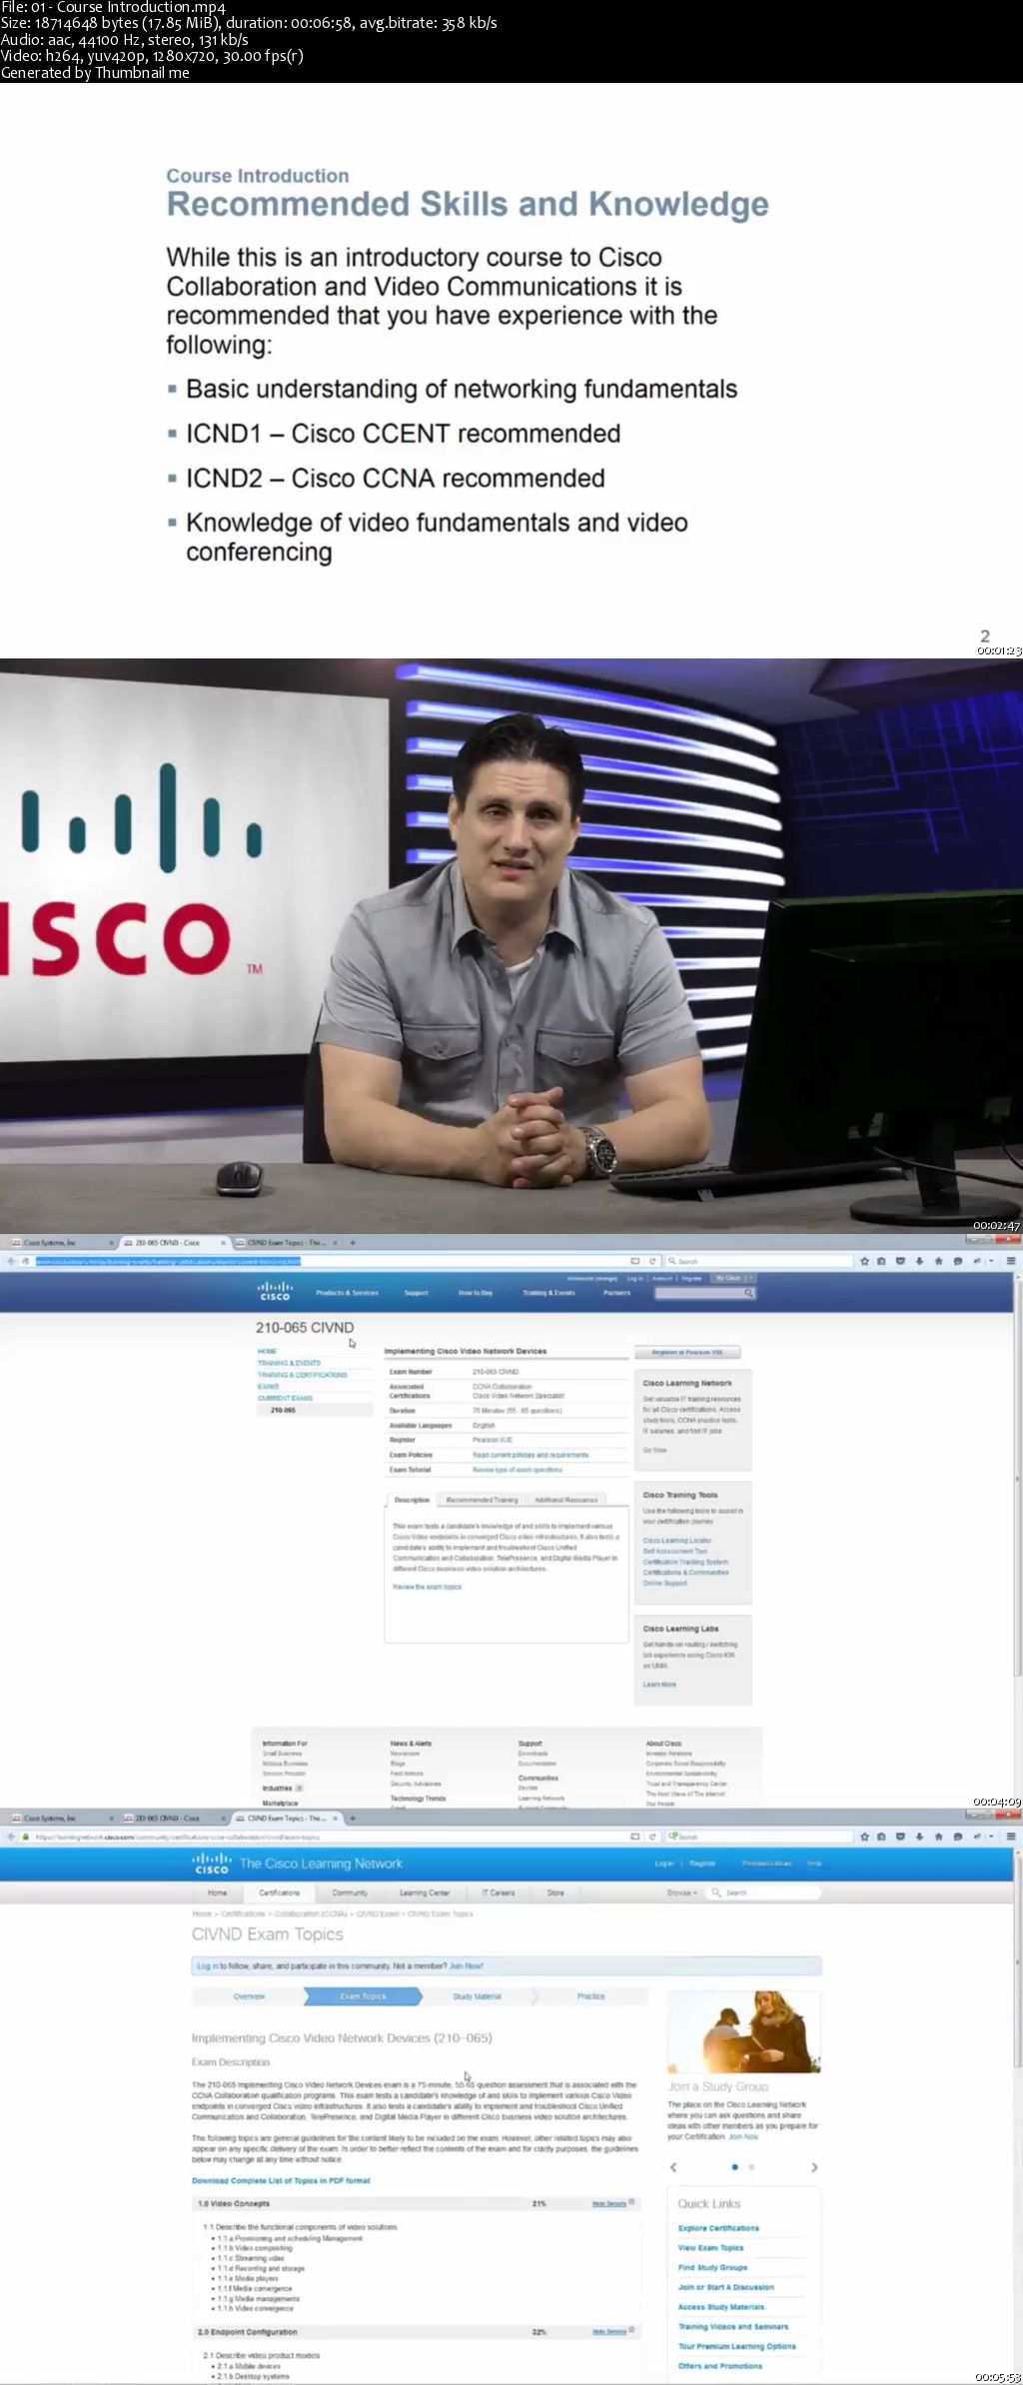Click the Join Now! link in the blue banner
The image size is (1023, 2385).
tap(466, 1965)
